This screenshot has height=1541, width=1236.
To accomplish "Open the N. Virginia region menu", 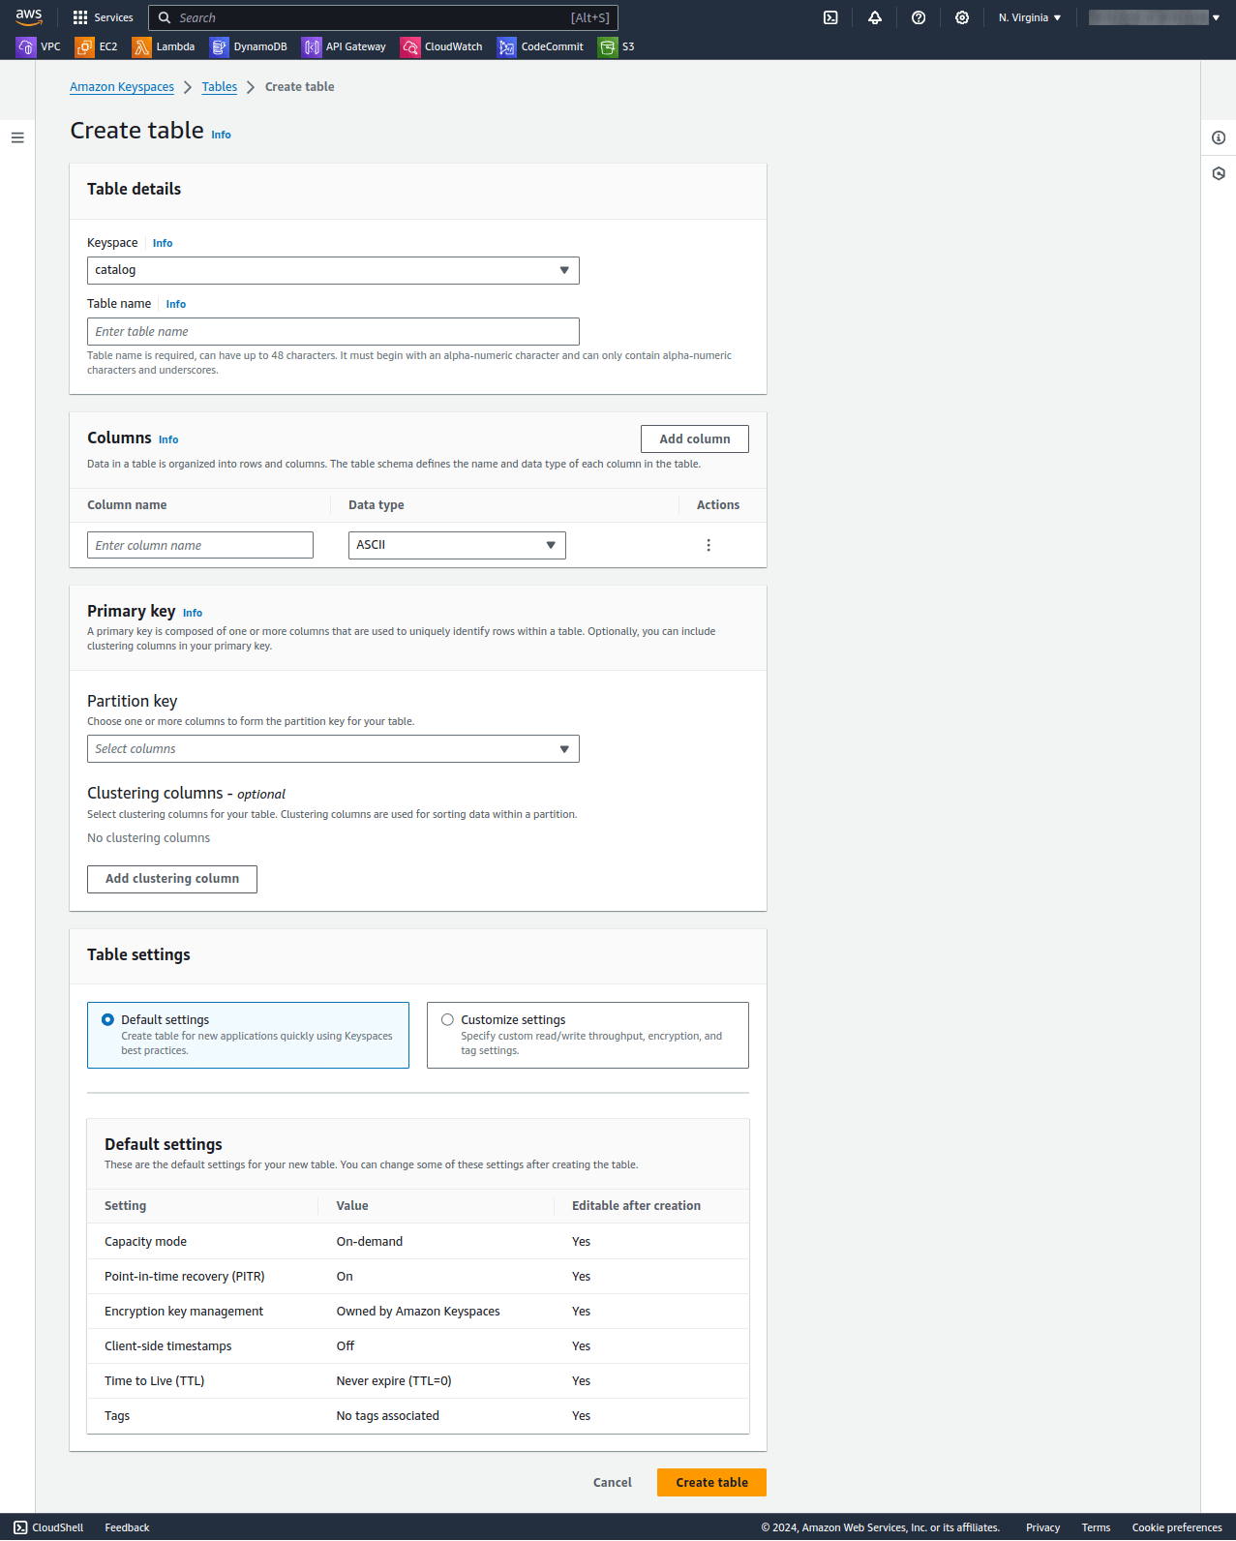I will click(x=1030, y=17).
